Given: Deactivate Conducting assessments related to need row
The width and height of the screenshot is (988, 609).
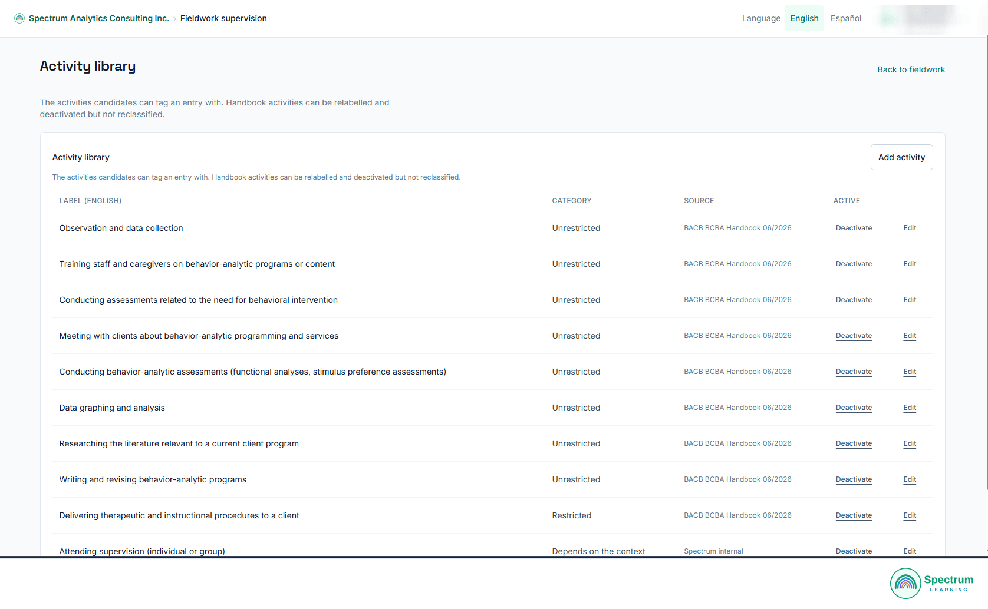Looking at the screenshot, I should tap(854, 300).
